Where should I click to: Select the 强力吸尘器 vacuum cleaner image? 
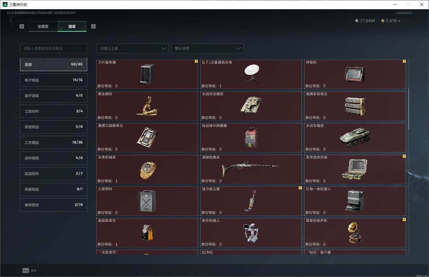pyautogui.click(x=251, y=201)
